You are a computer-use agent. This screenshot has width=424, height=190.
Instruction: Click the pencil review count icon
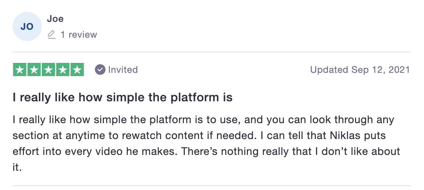click(x=51, y=34)
